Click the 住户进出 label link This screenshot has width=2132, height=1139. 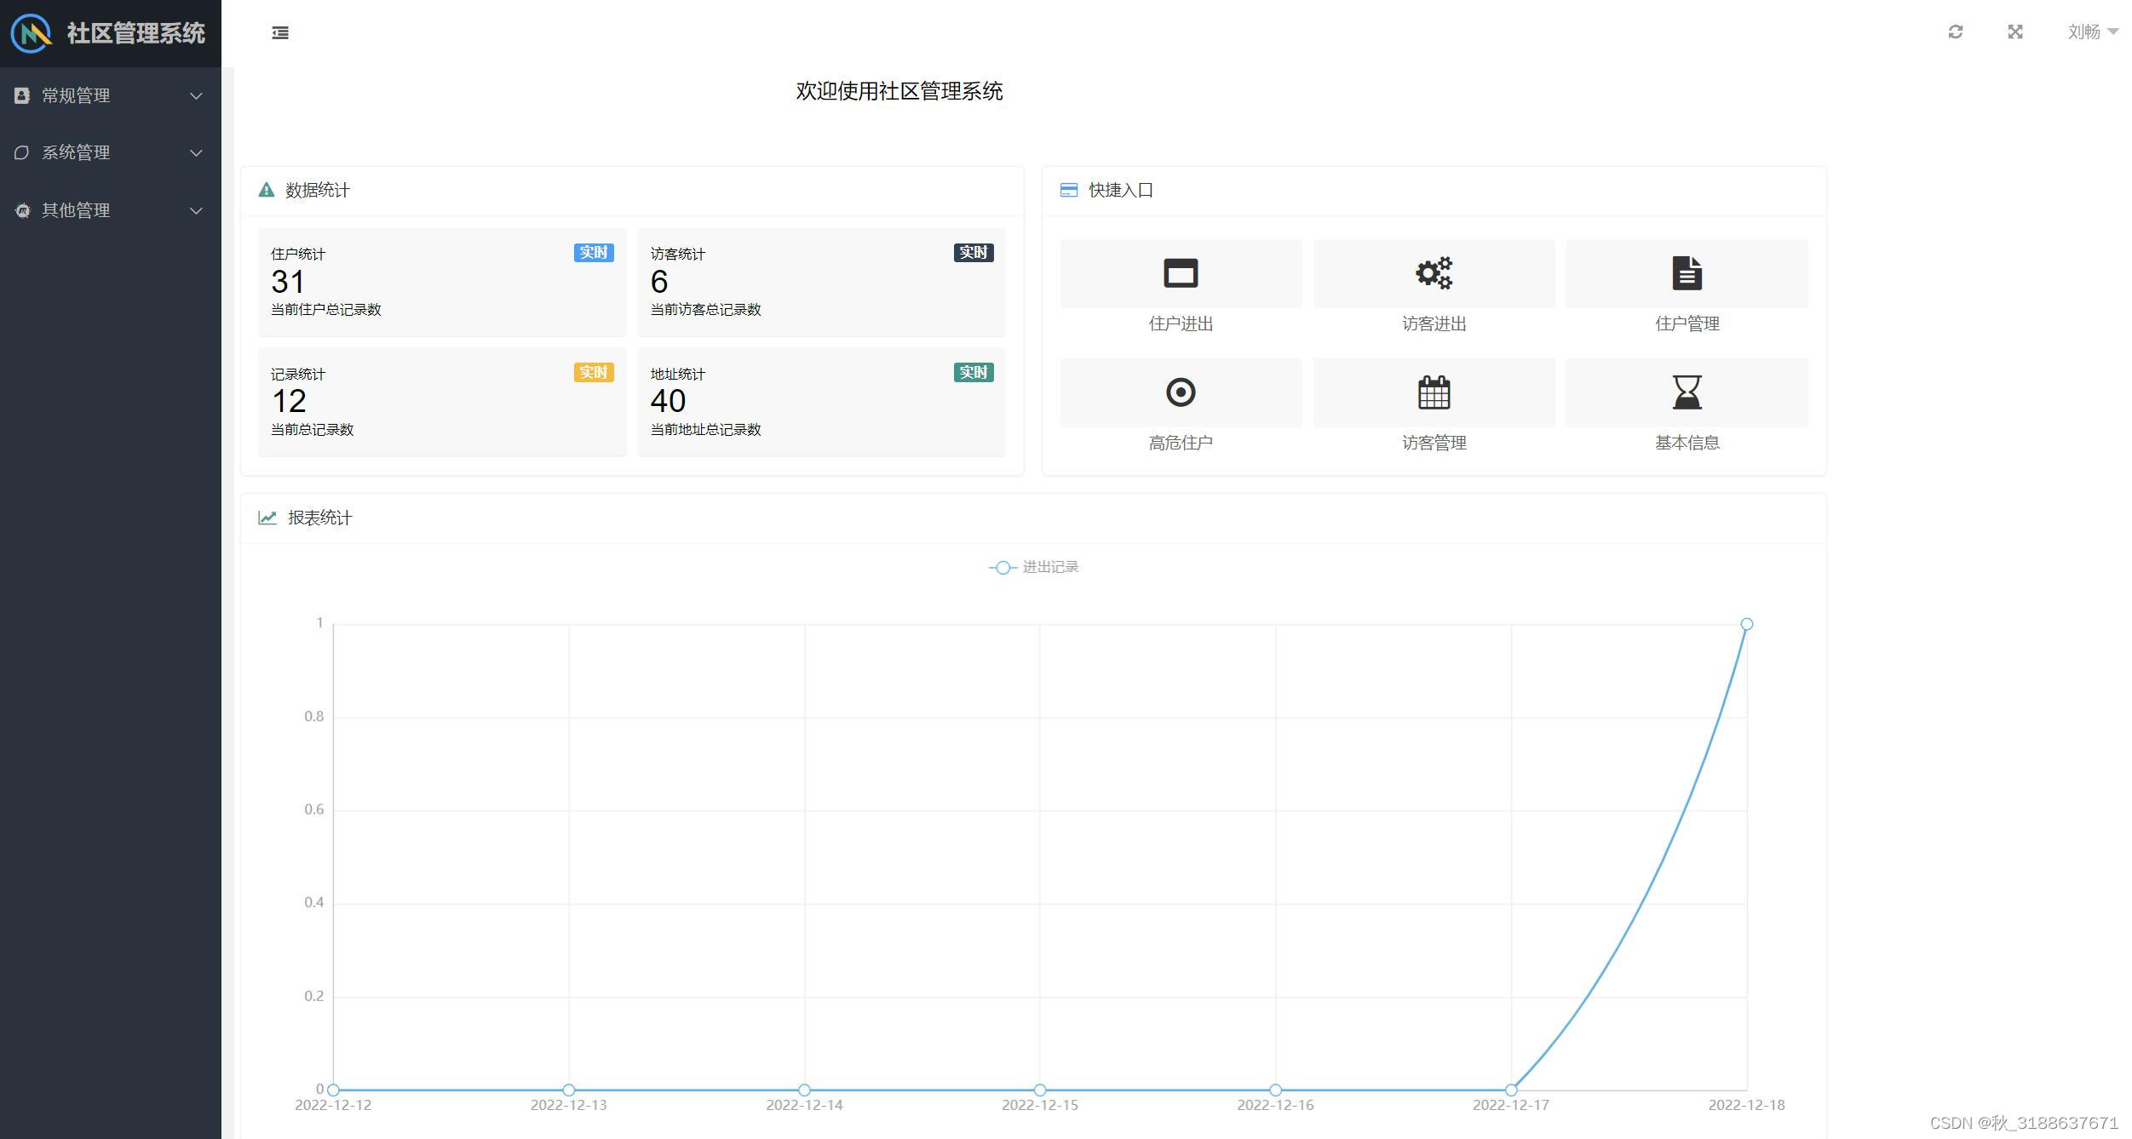1181,323
